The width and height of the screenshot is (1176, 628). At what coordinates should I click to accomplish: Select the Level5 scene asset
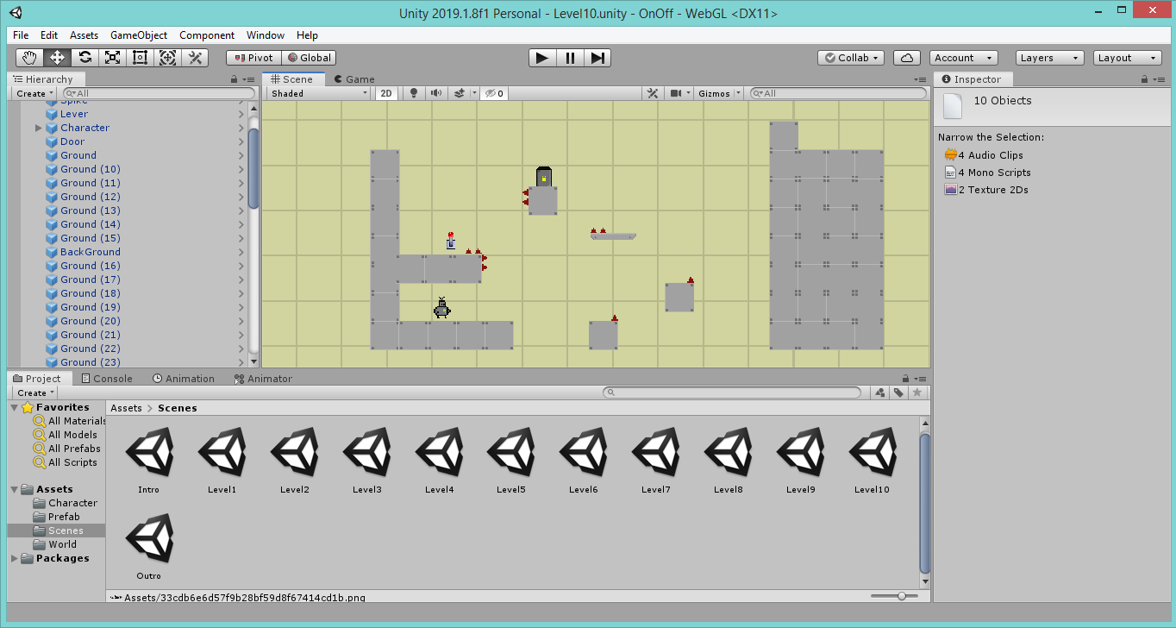click(x=510, y=461)
